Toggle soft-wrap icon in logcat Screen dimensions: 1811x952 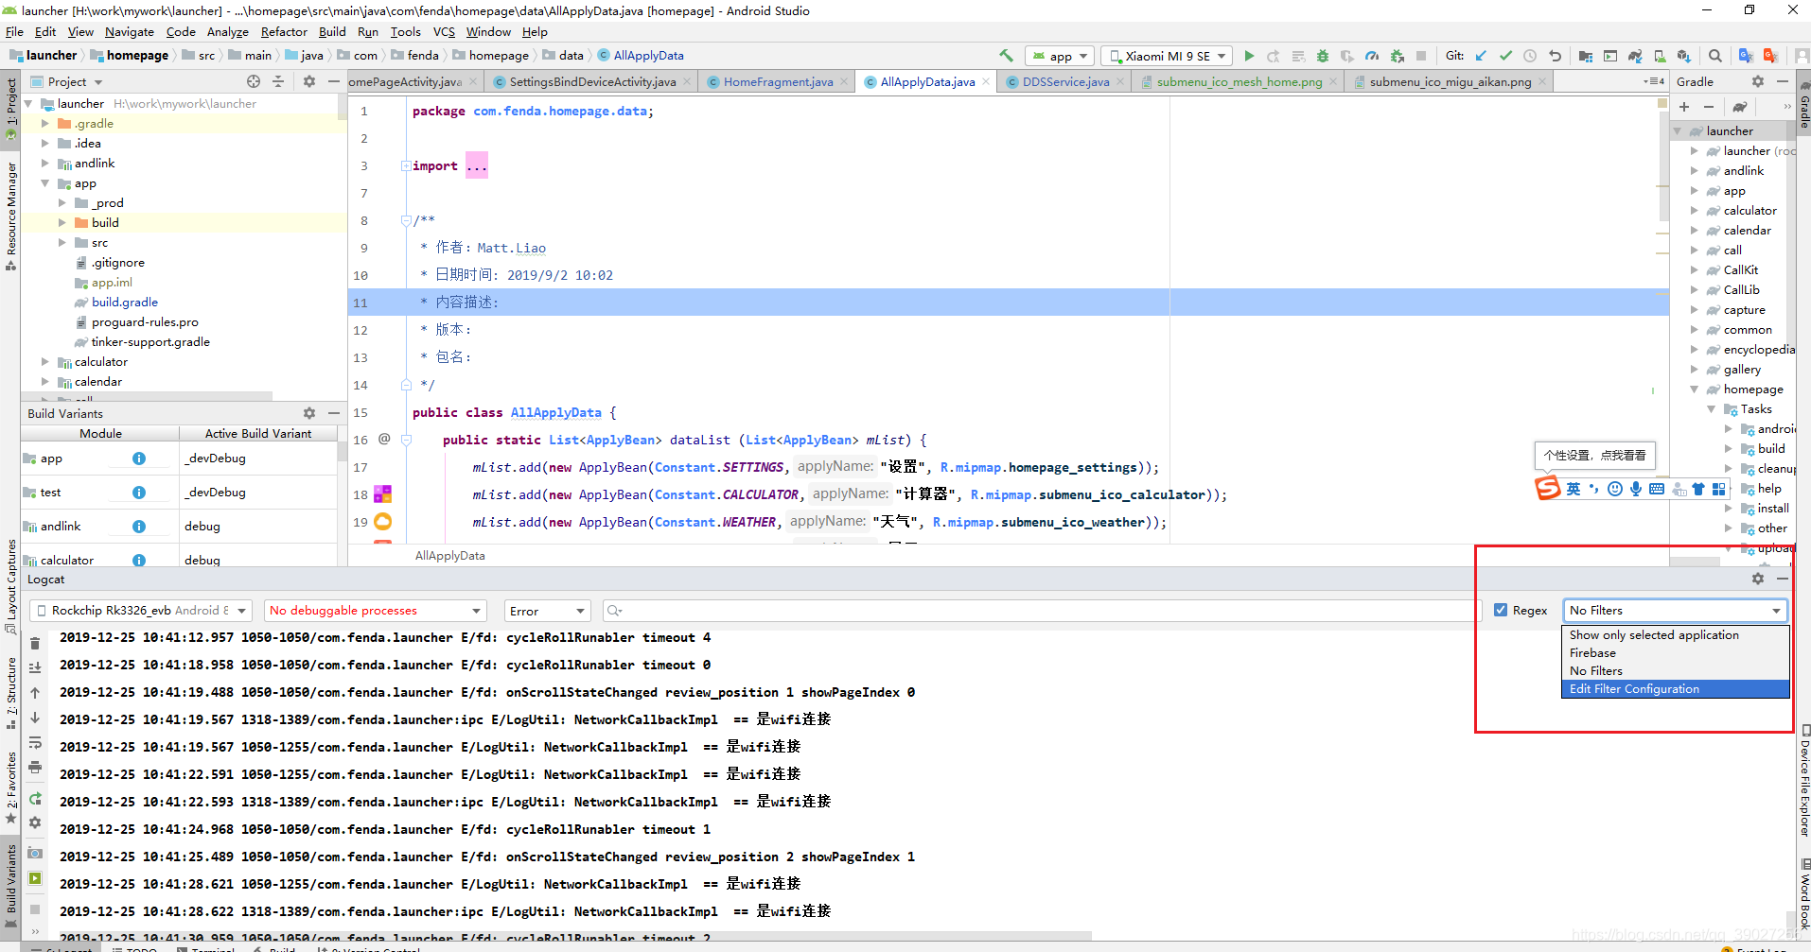coord(35,742)
